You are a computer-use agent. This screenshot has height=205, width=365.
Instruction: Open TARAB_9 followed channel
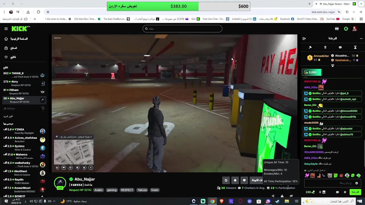(x=24, y=75)
